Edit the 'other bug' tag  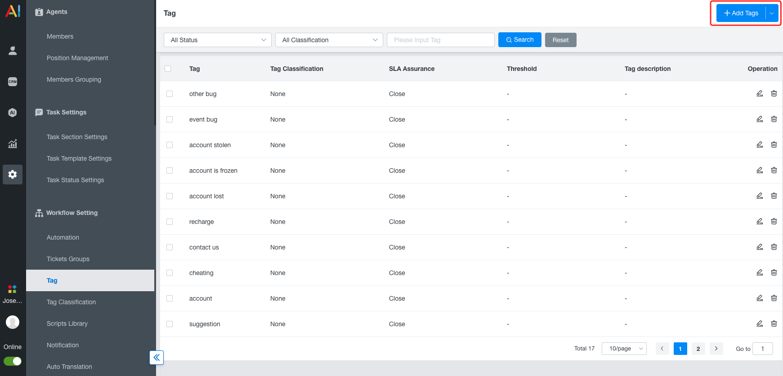coord(759,93)
